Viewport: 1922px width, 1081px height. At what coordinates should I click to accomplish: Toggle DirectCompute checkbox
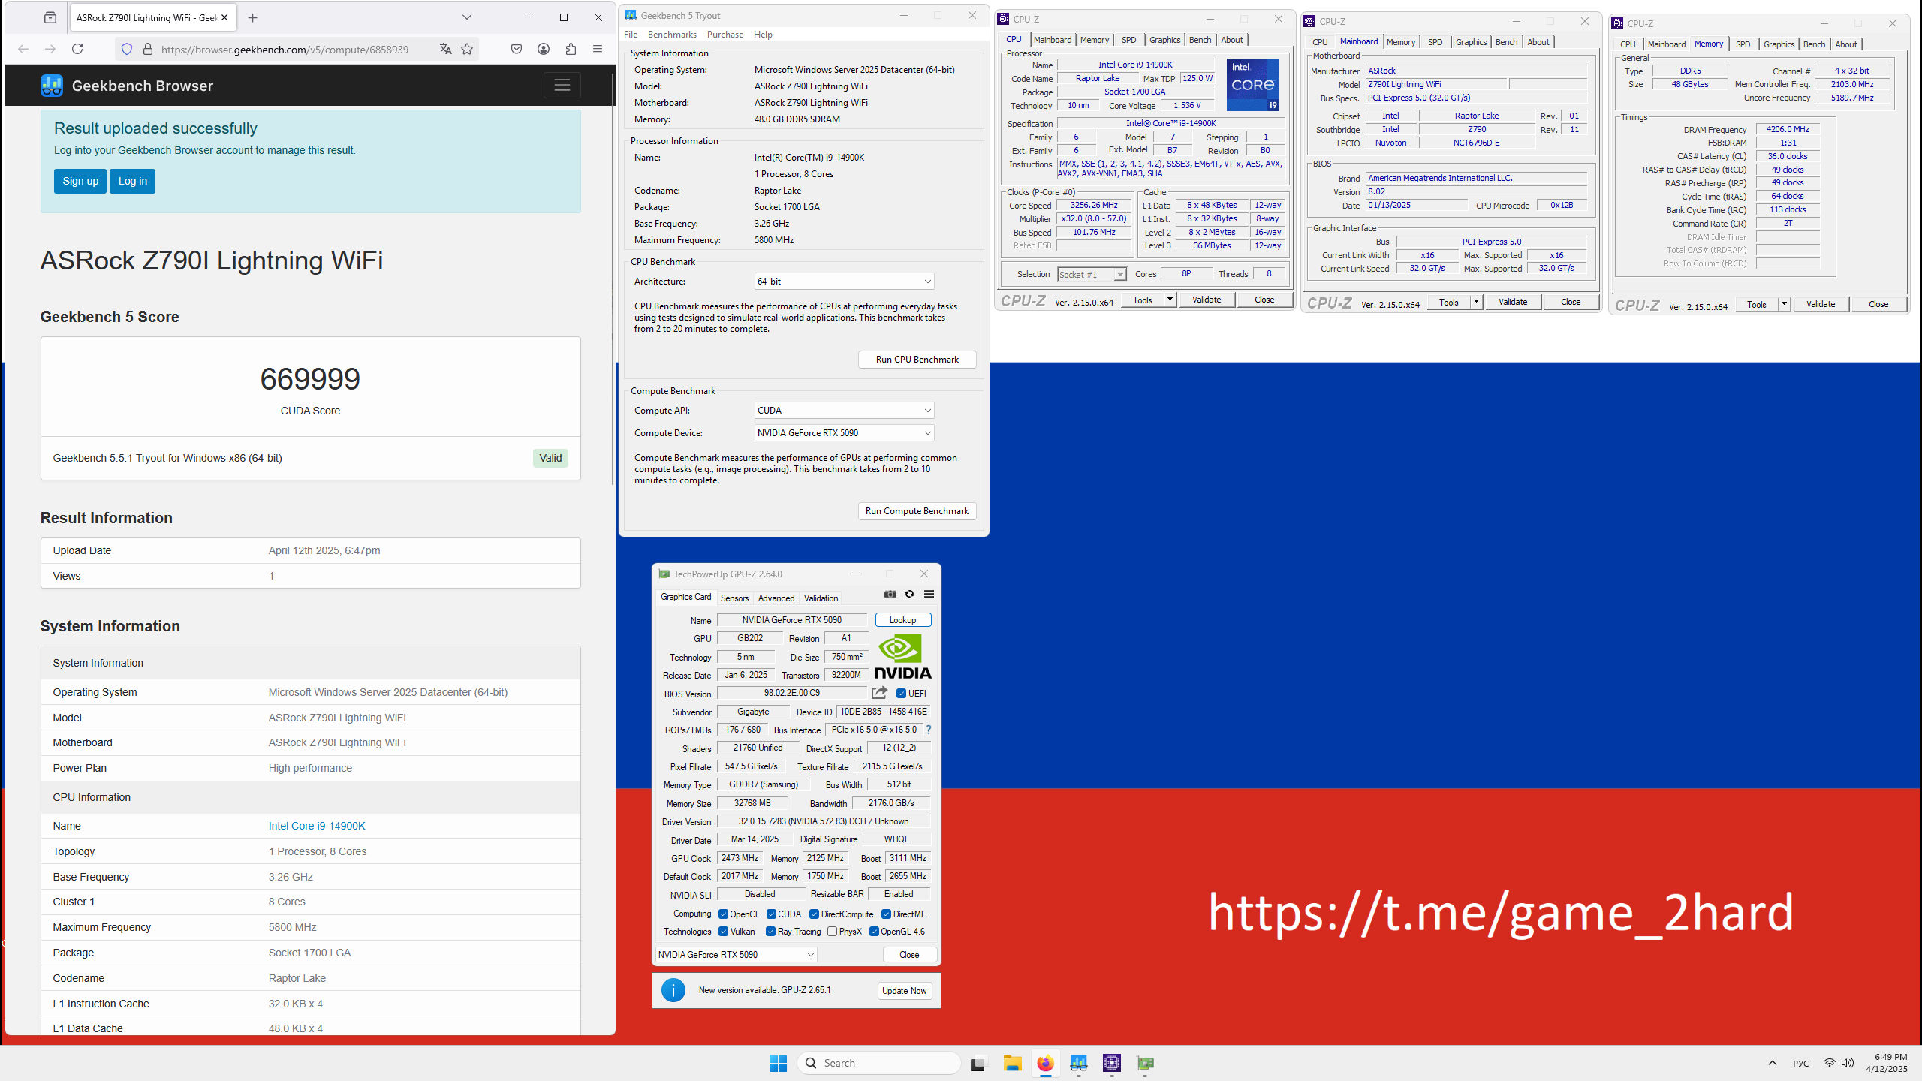(x=814, y=914)
